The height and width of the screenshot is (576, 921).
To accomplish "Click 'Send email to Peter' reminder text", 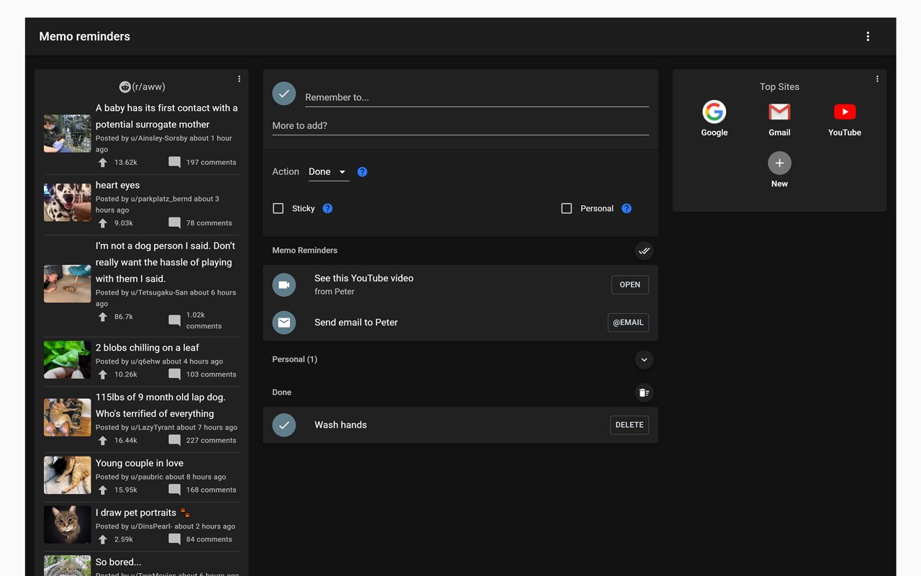I will pos(356,323).
